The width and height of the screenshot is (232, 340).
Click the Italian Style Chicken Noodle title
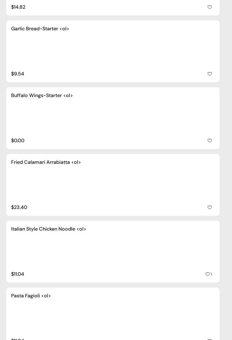(49, 229)
